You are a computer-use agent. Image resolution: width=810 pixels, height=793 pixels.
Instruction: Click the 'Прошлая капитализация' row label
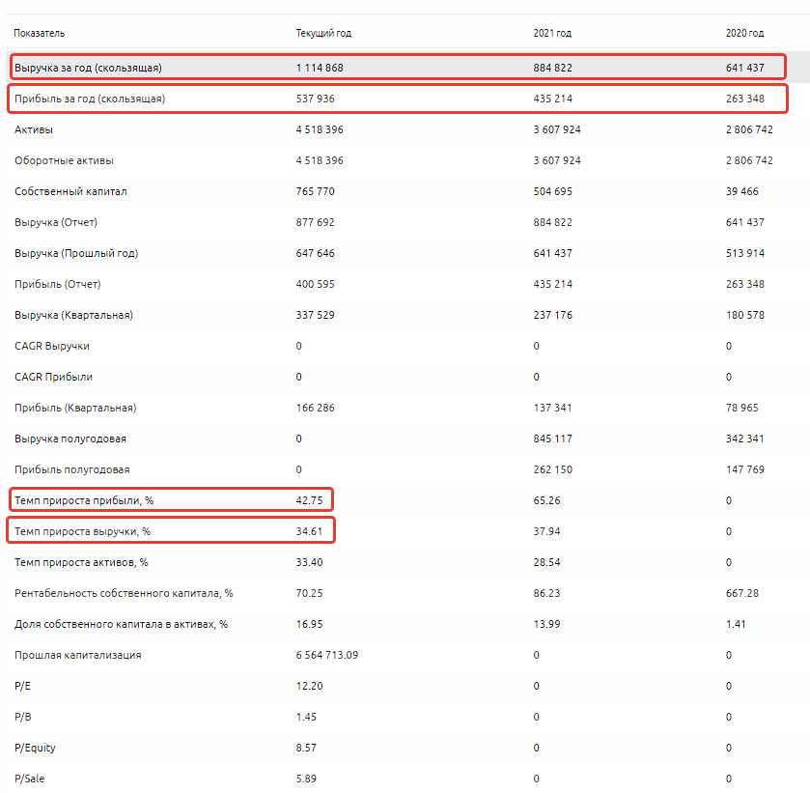[78, 655]
